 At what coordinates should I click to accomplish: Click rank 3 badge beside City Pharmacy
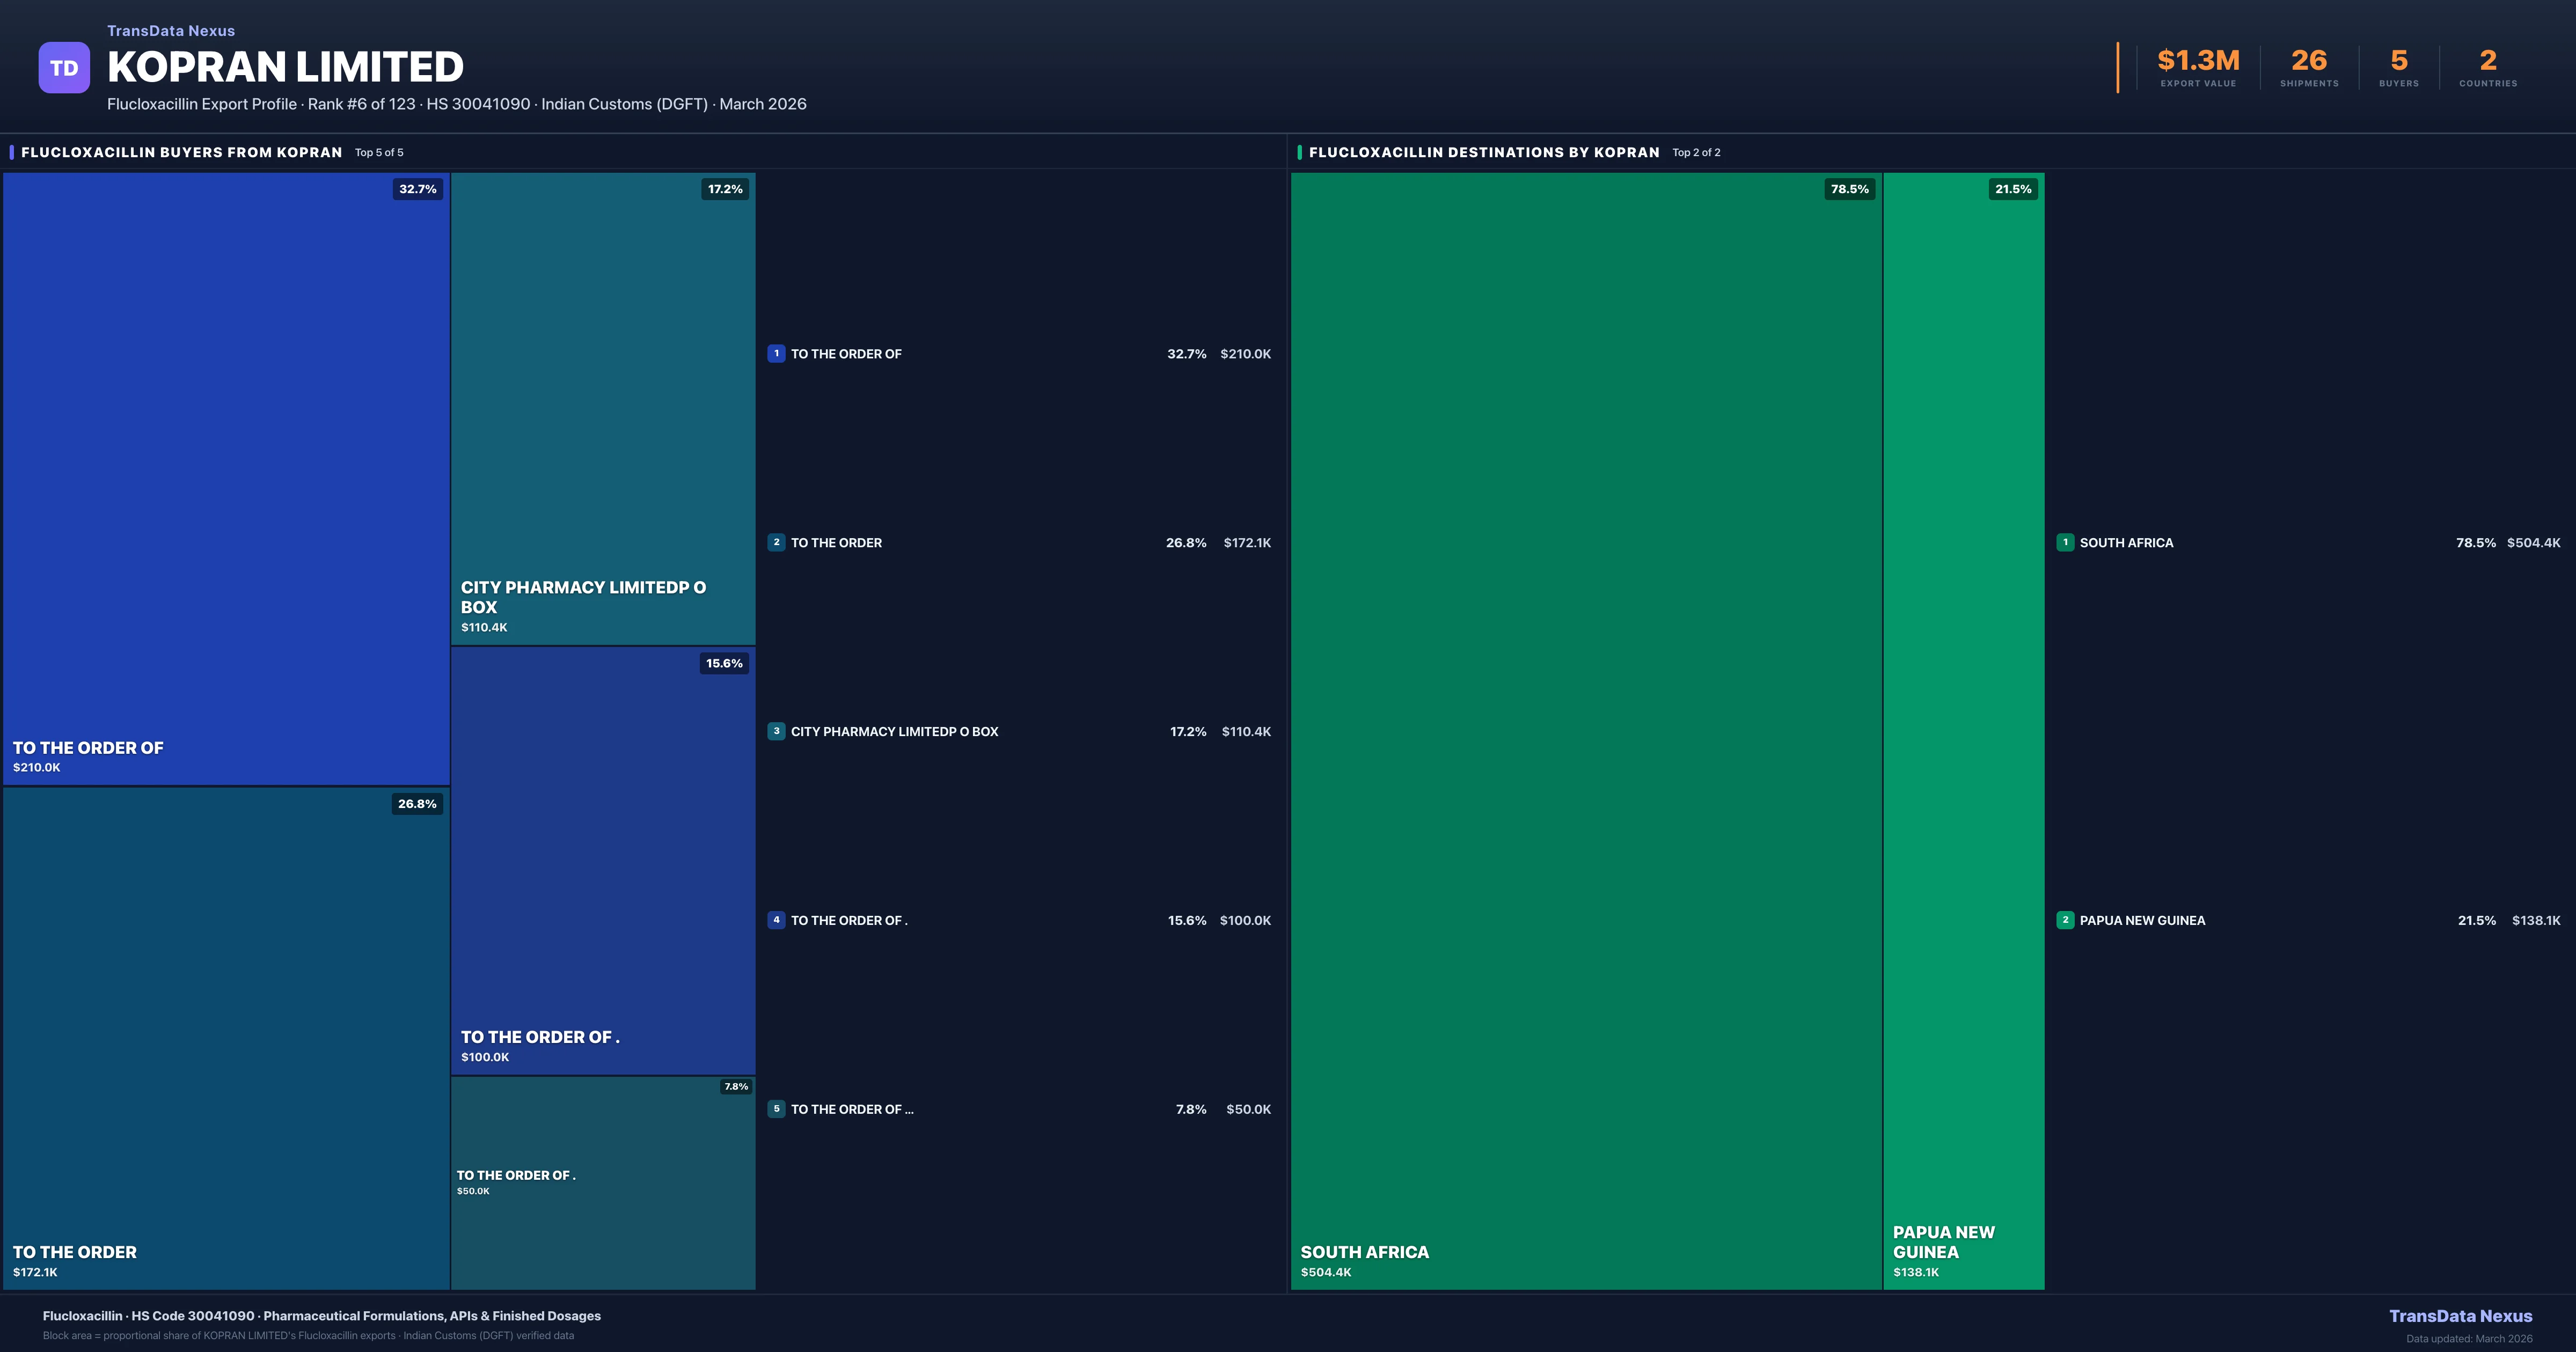click(776, 731)
